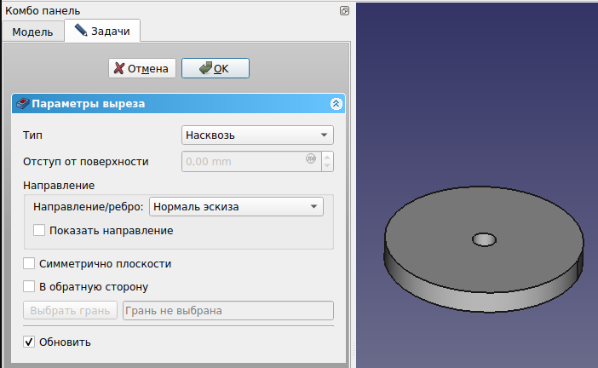Click the pocket icon in Параметры выреза header
The width and height of the screenshot is (598, 368).
23,104
